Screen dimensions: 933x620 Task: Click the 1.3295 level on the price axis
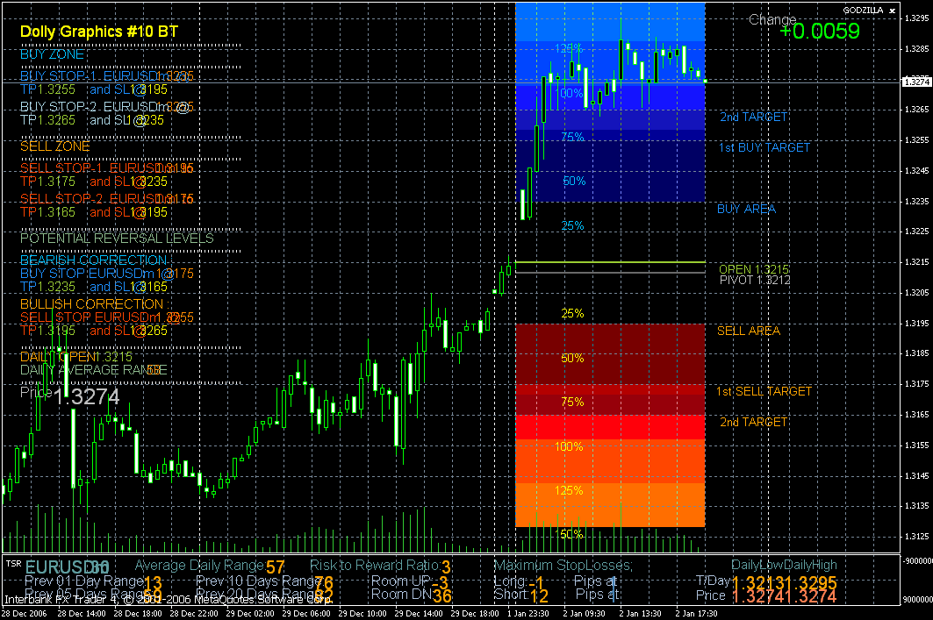tap(917, 18)
